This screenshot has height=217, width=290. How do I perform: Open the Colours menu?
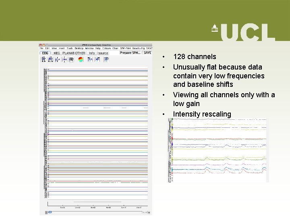click(x=106, y=48)
